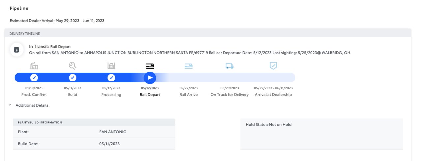Click the vehicle processing icon above Processing
This screenshot has width=421, height=161.
coord(111,66)
